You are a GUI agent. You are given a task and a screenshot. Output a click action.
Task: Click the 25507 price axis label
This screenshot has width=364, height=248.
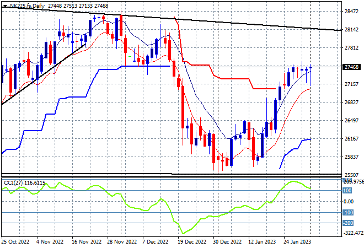tap(351, 175)
